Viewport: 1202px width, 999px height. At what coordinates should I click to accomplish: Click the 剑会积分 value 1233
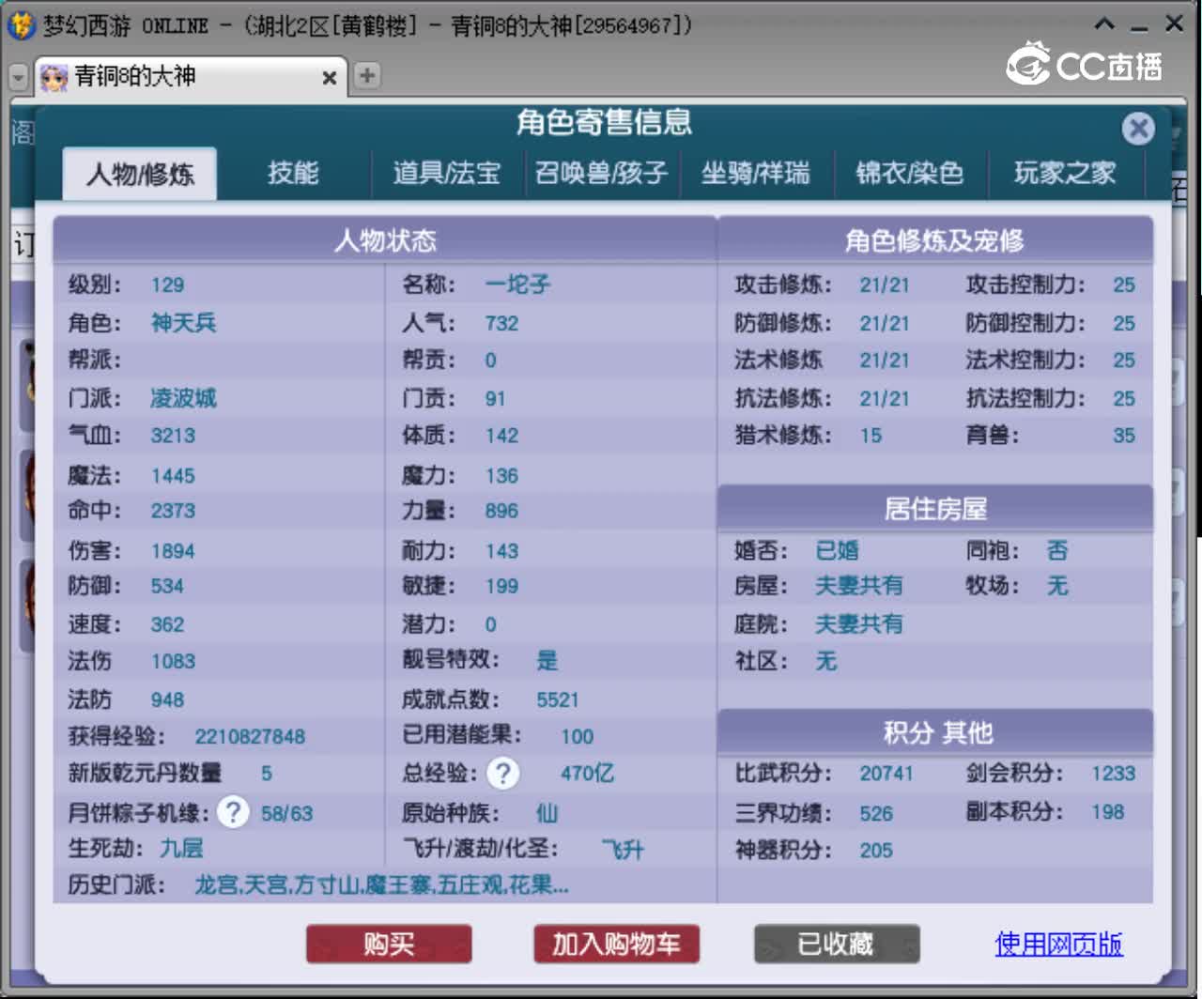tap(1113, 774)
